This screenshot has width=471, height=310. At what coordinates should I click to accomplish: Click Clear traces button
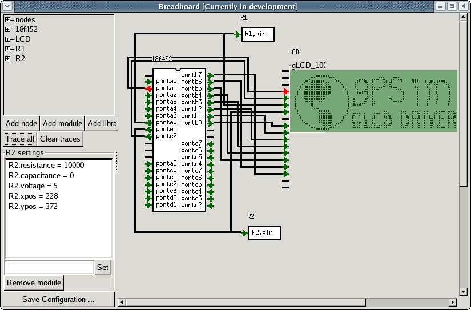pos(60,139)
